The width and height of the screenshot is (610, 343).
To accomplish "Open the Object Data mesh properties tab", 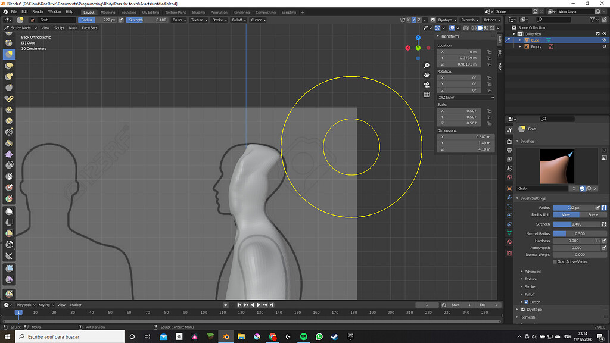I will click(509, 233).
